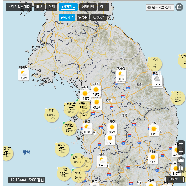Click the 울산 3.9℃ weather card

click(x=176, y=170)
